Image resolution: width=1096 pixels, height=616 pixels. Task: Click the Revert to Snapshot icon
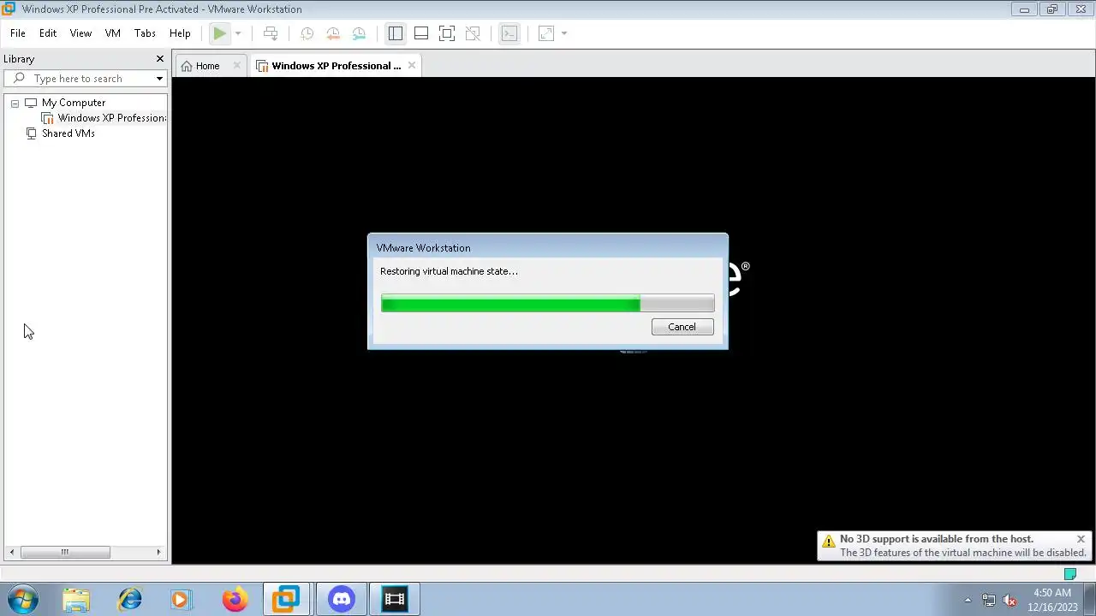pos(333,33)
